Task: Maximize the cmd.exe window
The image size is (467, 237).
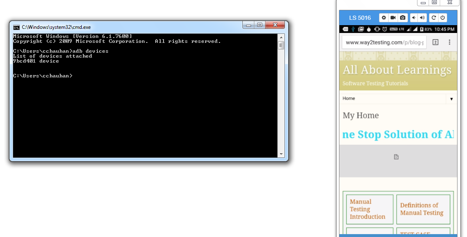Action: (x=260, y=25)
